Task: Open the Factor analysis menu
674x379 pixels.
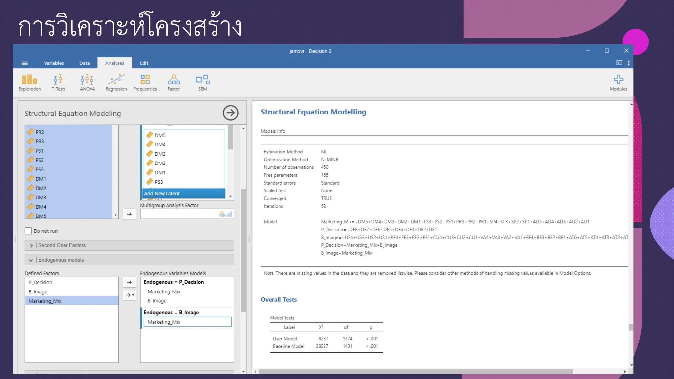Action: click(x=174, y=82)
